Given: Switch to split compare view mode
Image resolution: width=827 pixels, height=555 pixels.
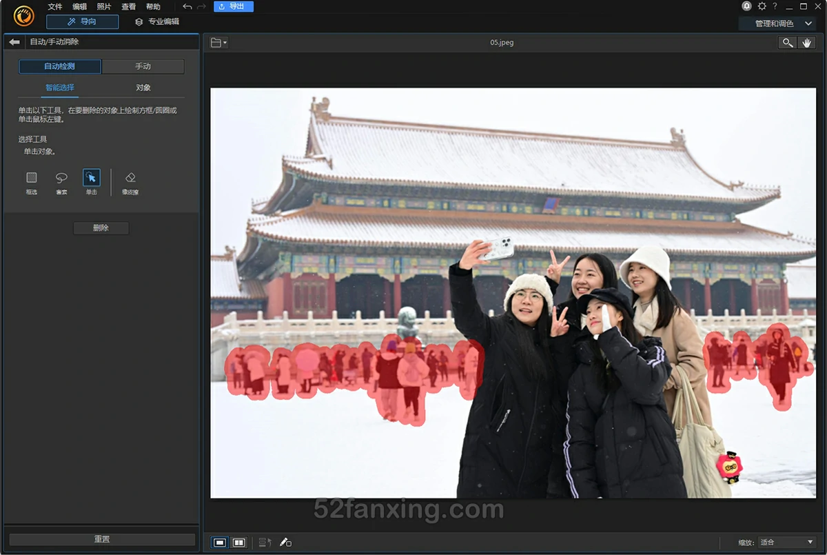Looking at the screenshot, I should pos(239,543).
